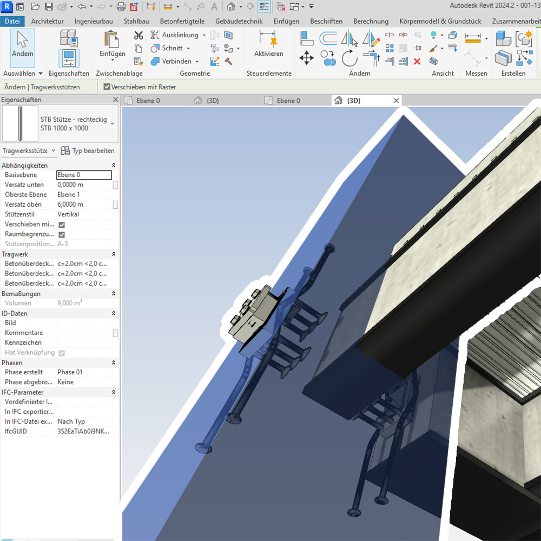This screenshot has height=541, width=541.
Task: Select the Spiegeln - Achse zeichnen tool
Action: pos(371,38)
